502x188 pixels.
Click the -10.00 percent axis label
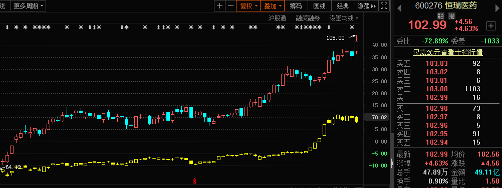pos(379,166)
